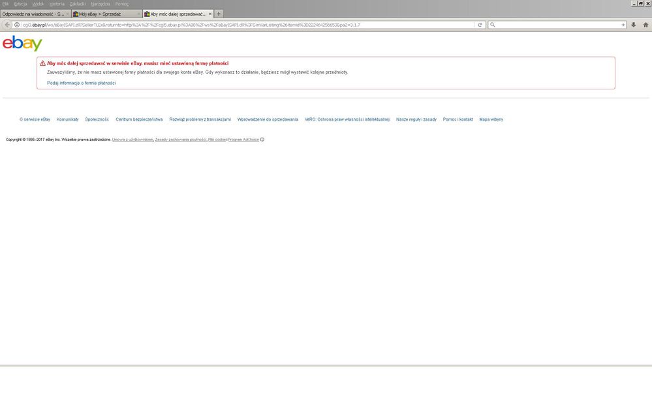Open the Narzędzia menu
The width and height of the screenshot is (652, 409).
pos(100,4)
